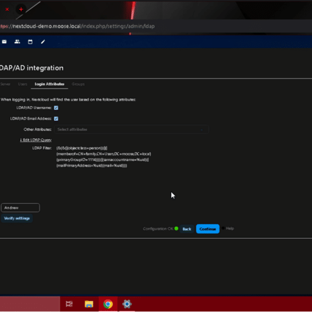The image size is (312, 312).
Task: Open the Notes pencil icon
Action: click(43, 42)
